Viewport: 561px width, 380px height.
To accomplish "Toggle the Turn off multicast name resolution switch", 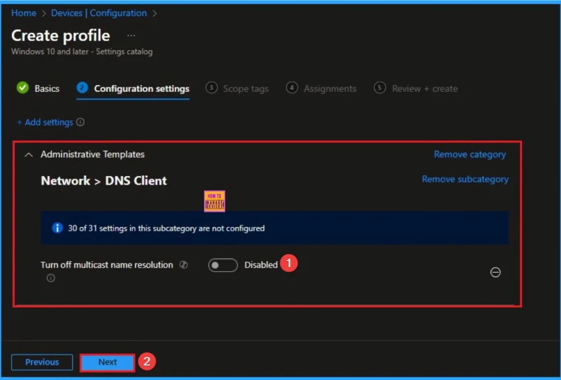I will [x=222, y=265].
